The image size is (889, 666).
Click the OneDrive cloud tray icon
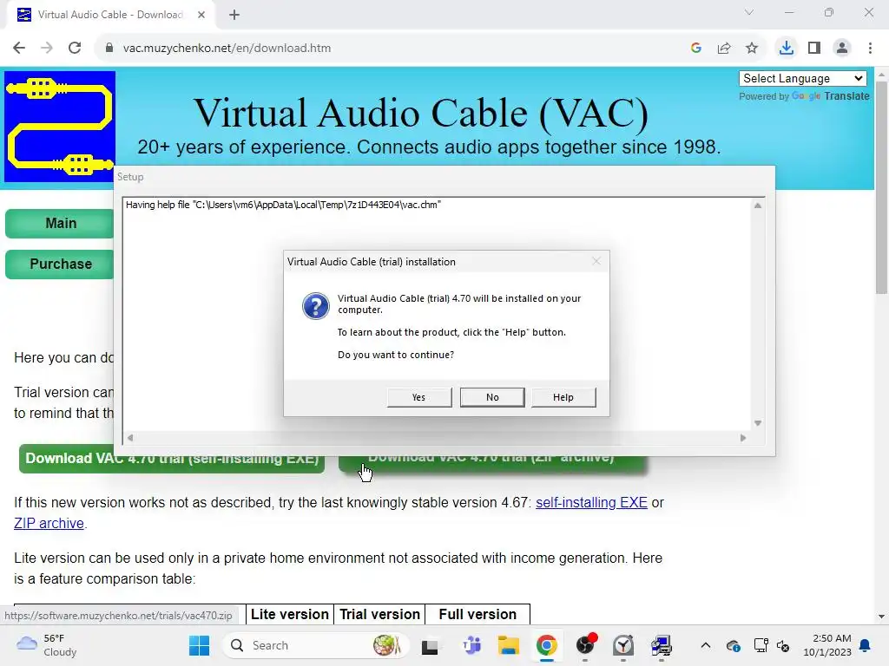[x=733, y=645]
